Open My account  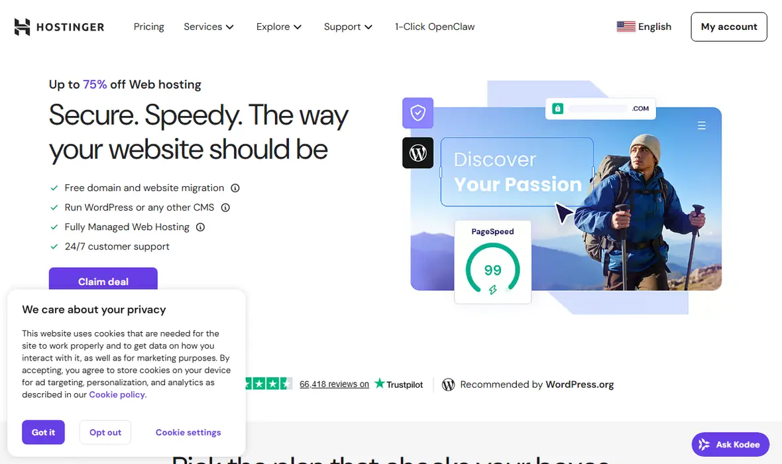pos(728,27)
